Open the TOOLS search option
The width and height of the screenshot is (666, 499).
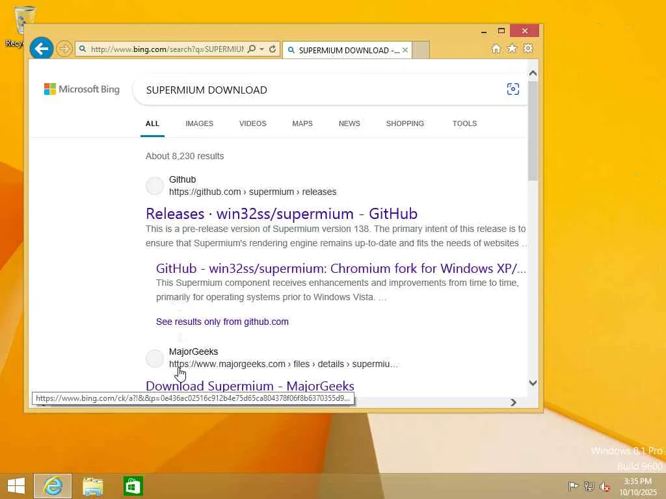464,123
